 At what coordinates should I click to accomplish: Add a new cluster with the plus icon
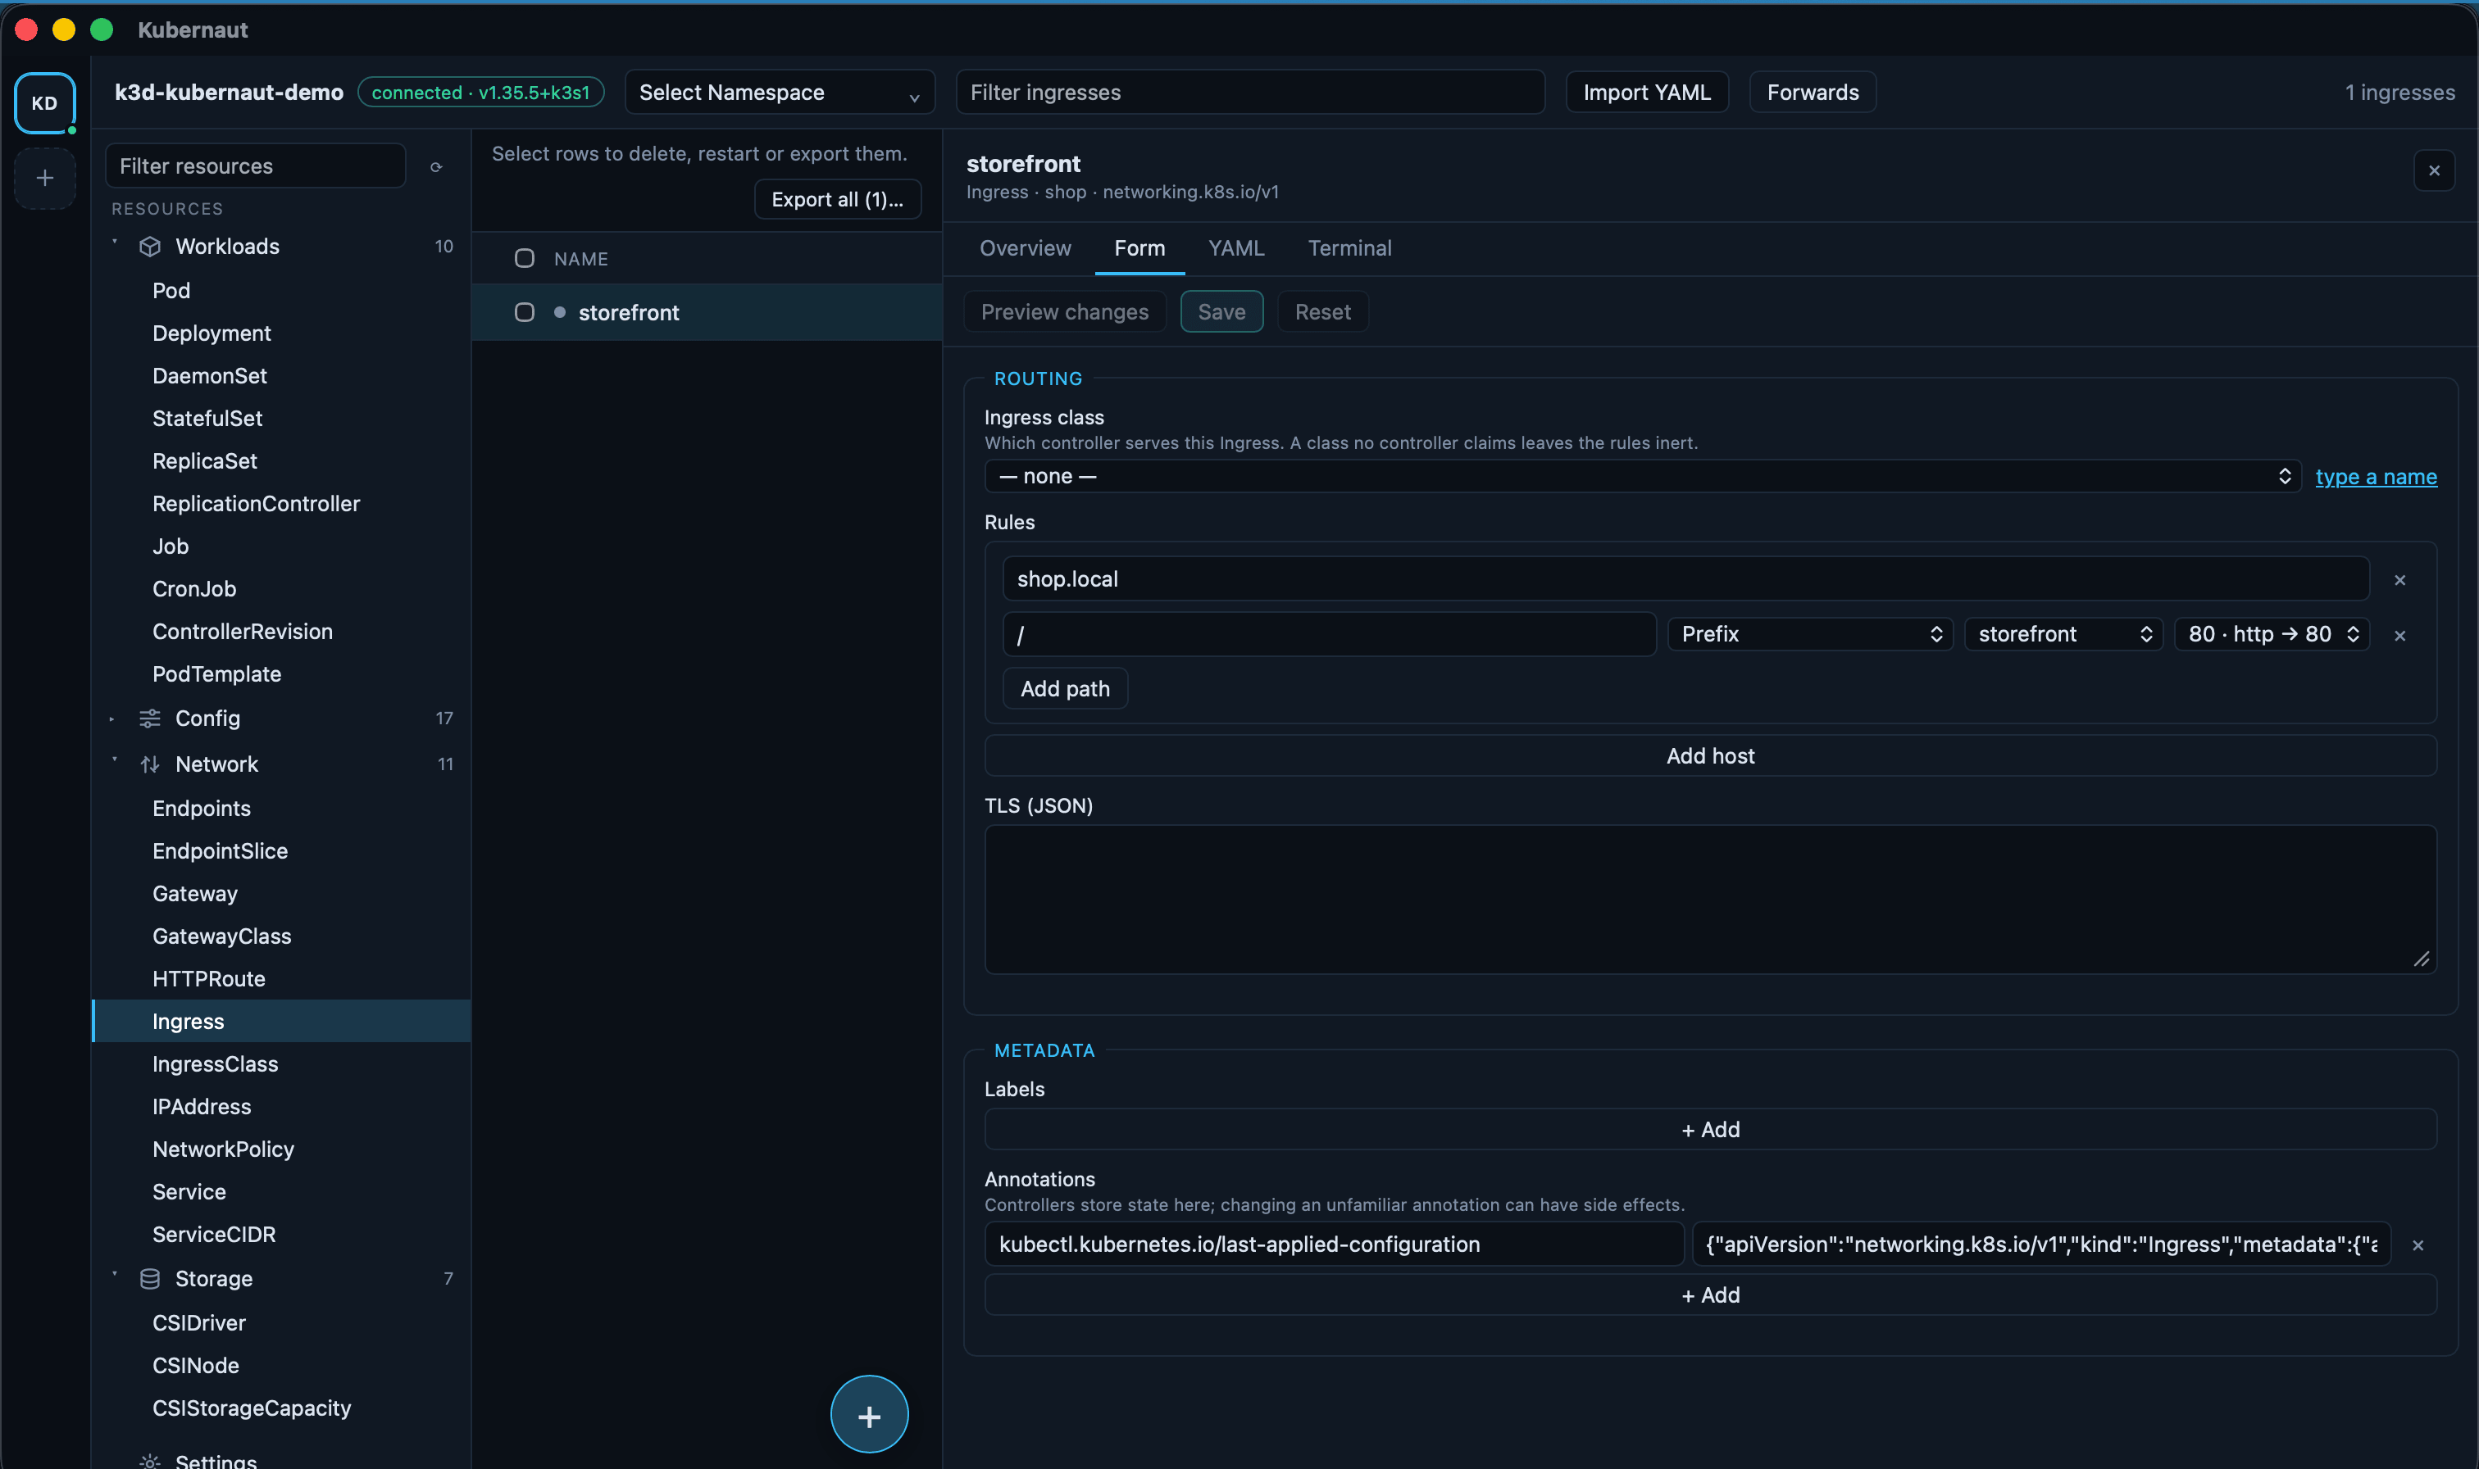click(x=44, y=178)
